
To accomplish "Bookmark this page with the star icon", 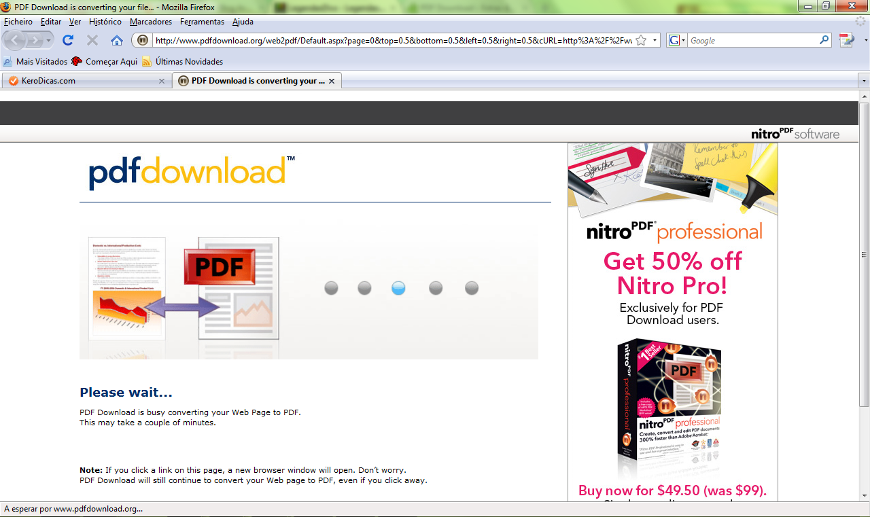I will 640,41.
